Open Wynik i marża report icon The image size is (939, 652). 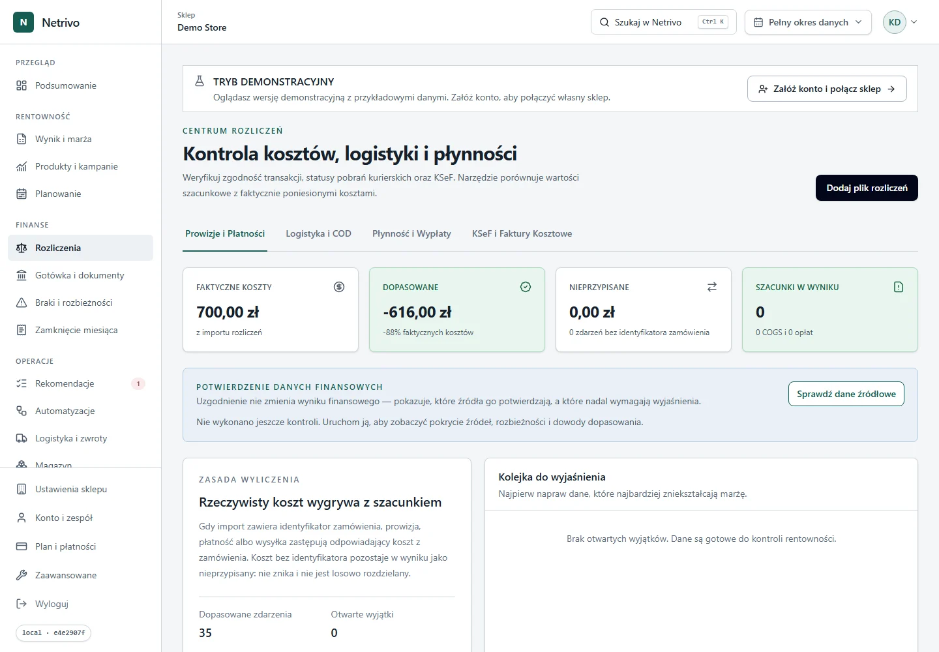point(22,139)
